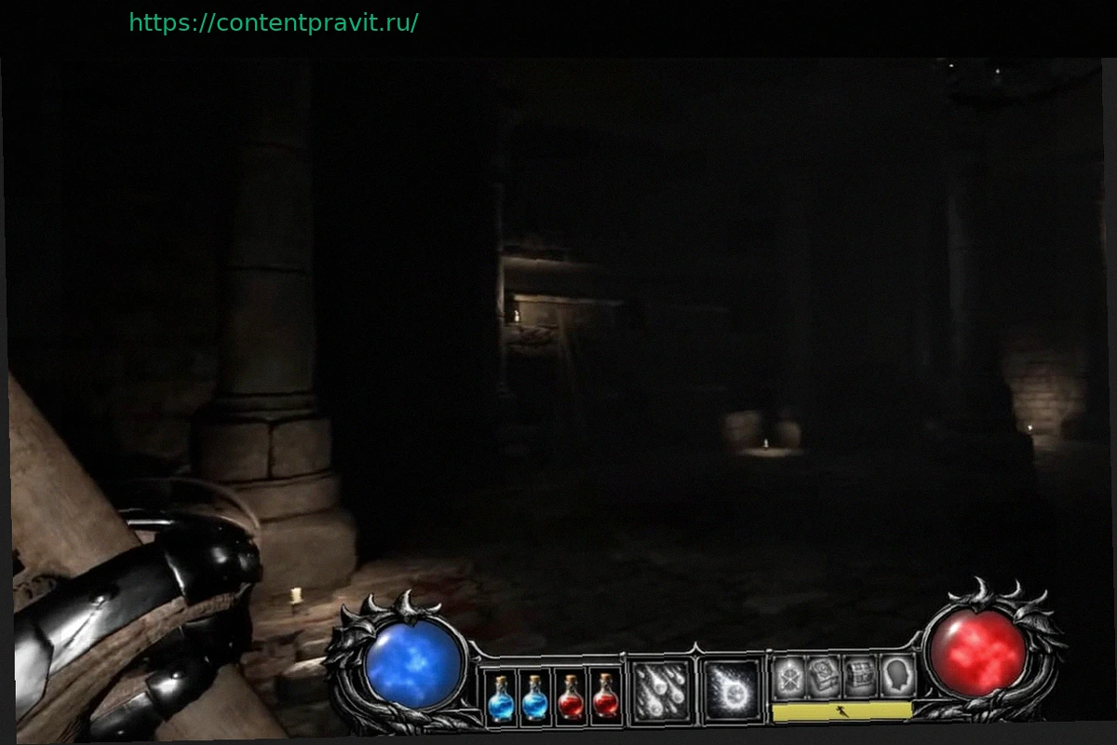Drink the first red health potion

(571, 698)
